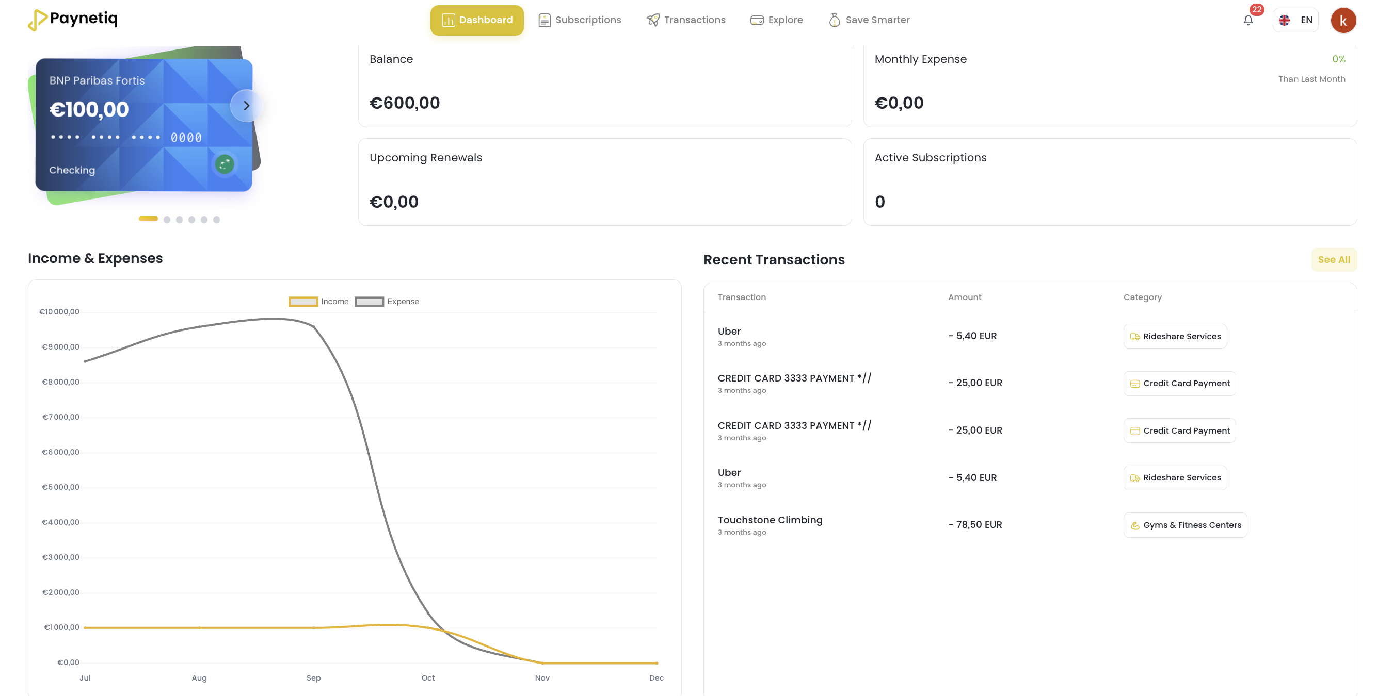Switch to the Dashboard tab
The height and width of the screenshot is (696, 1377).
[x=477, y=20]
